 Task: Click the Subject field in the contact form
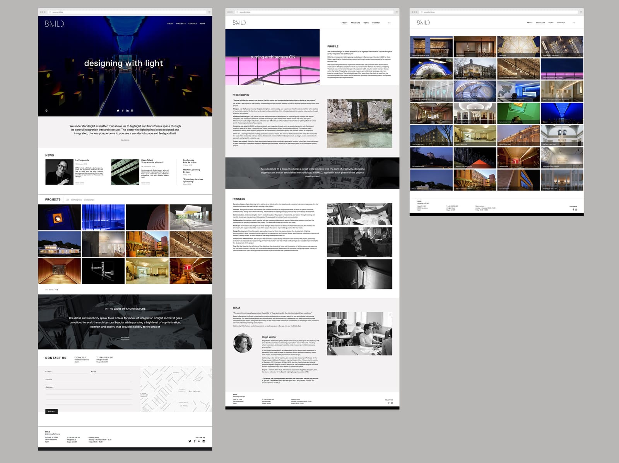pos(89,380)
